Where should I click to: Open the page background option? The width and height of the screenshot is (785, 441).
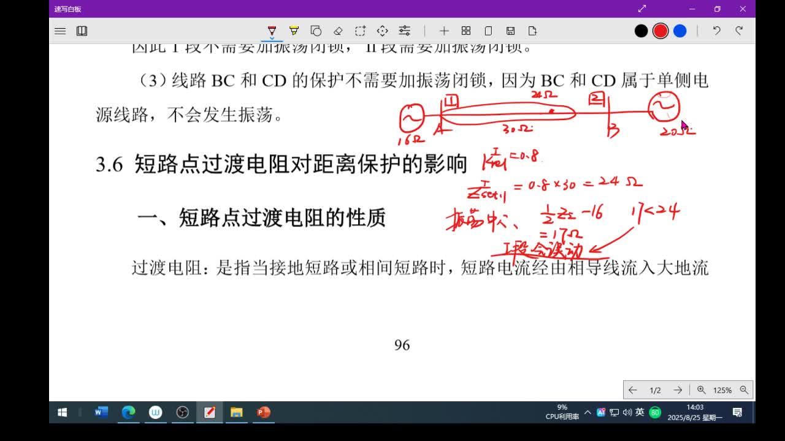click(x=488, y=31)
